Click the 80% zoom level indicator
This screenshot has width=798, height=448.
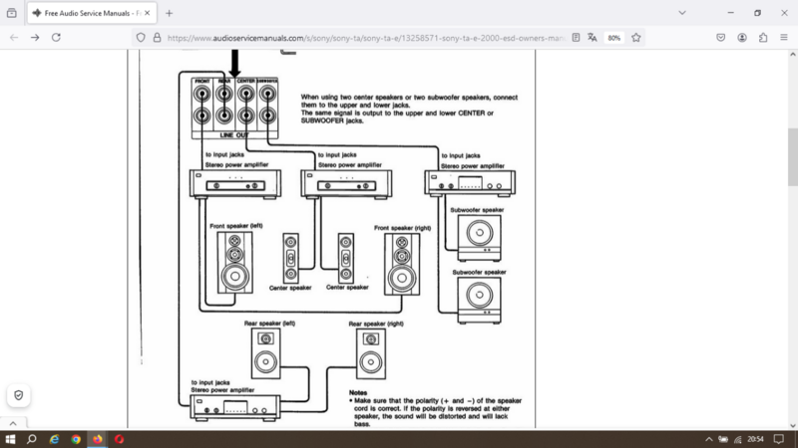(x=613, y=37)
